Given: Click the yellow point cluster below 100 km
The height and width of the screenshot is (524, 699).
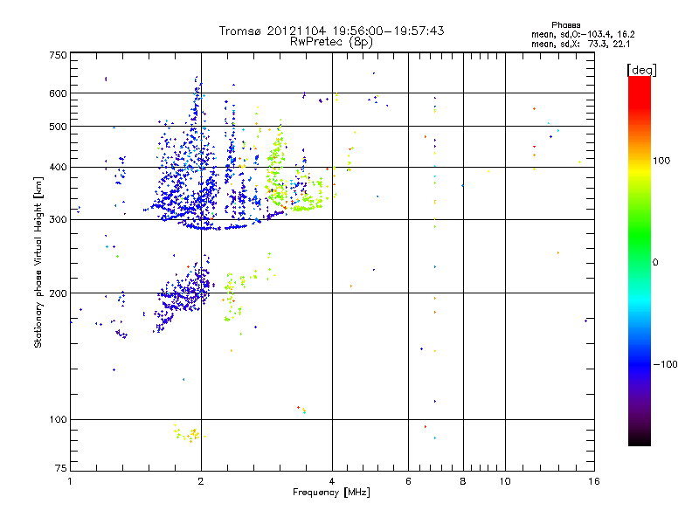Looking at the screenshot, I should point(189,433).
